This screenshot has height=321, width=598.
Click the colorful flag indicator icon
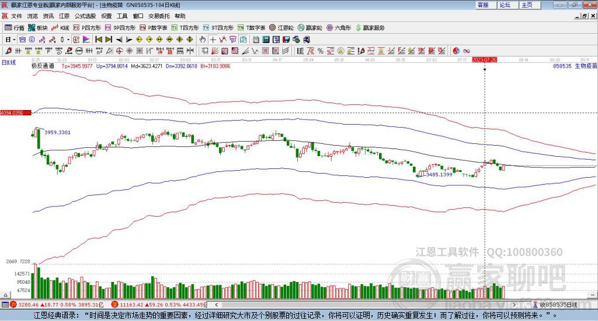click(x=86, y=40)
